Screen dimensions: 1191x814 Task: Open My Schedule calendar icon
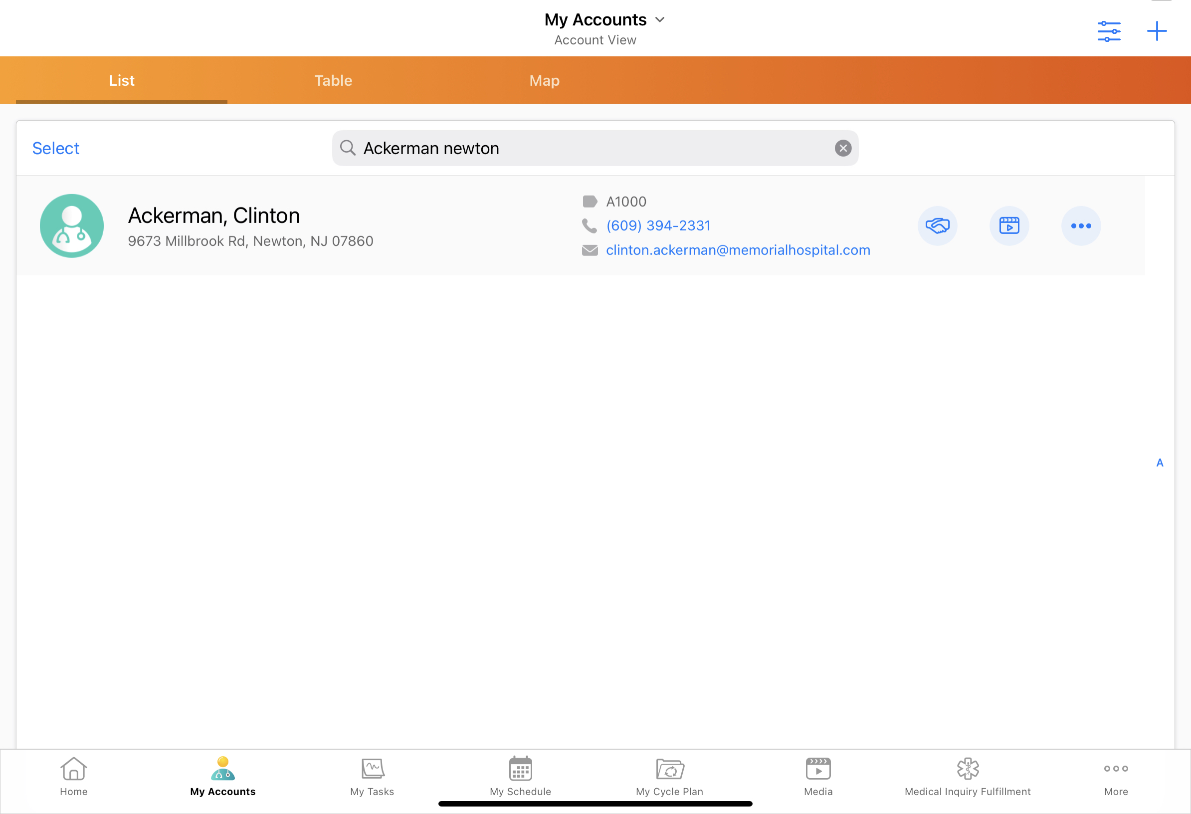coord(520,776)
